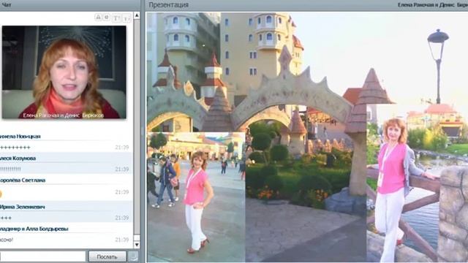This screenshot has width=468, height=263.
Task: Click the lock icon above the chat
Action: click(x=98, y=18)
